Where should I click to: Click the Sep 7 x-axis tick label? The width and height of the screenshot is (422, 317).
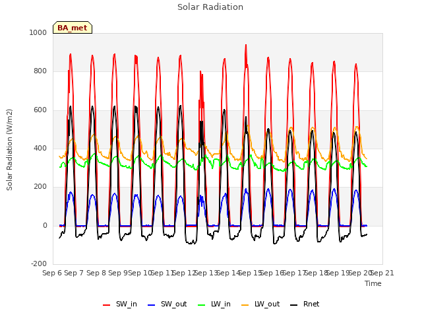(74, 273)
